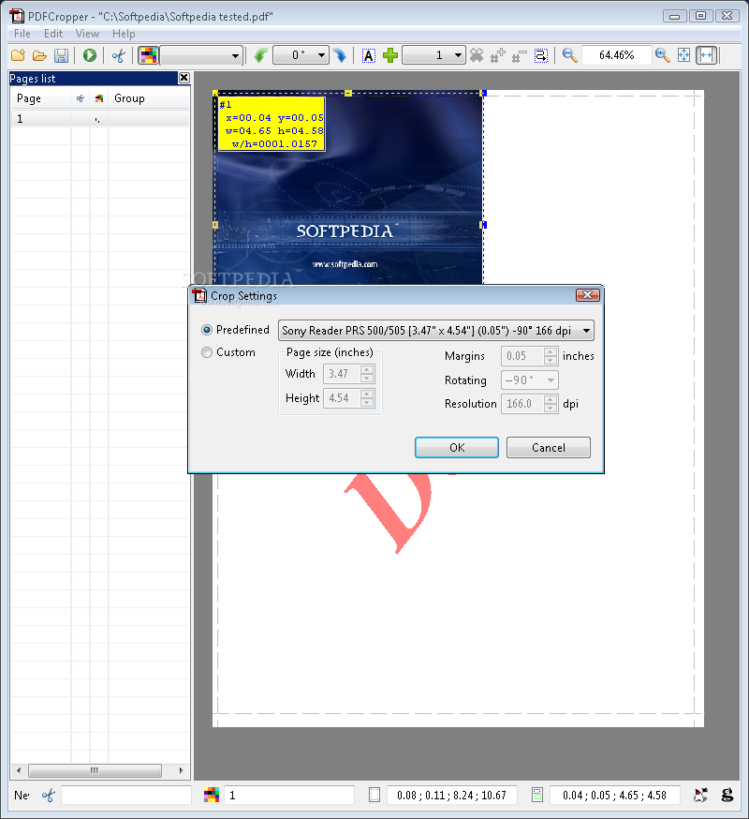Viewport: 749px width, 819px height.
Task: Add a crop area with the green plus
Action: pos(390,55)
